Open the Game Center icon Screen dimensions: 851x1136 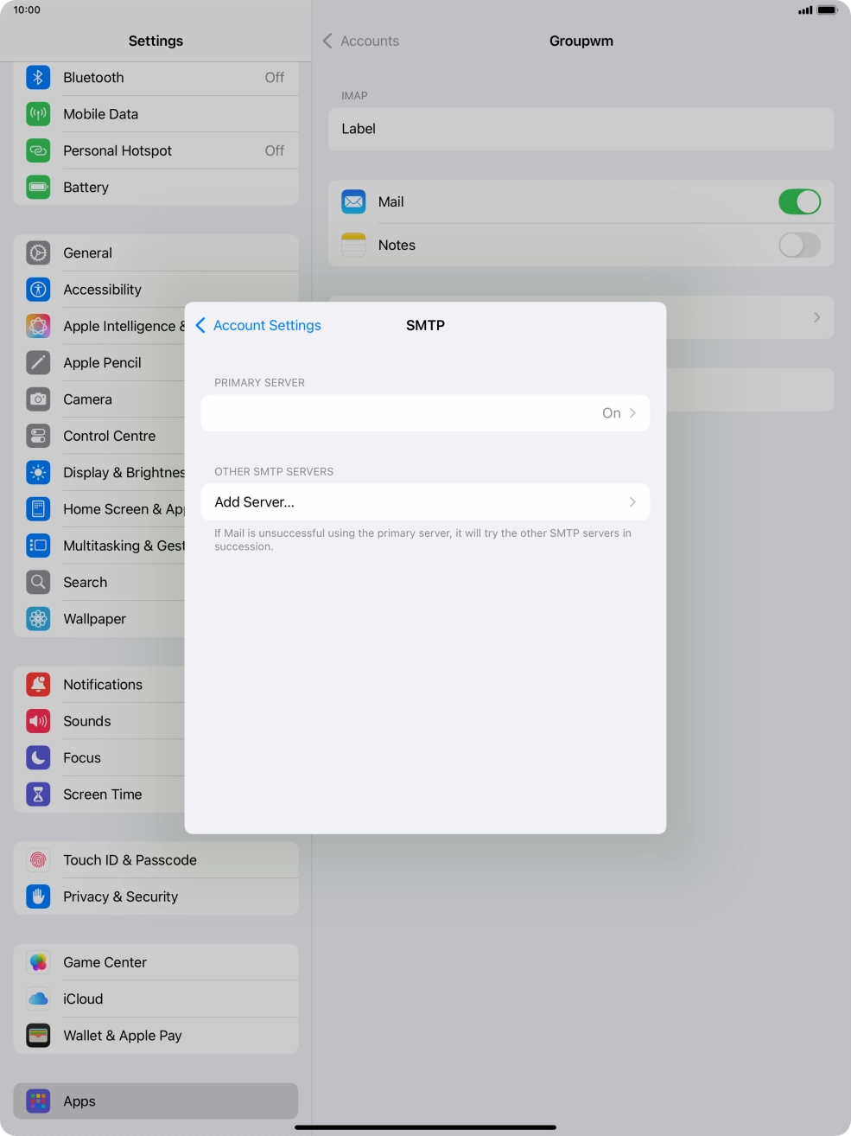[38, 962]
